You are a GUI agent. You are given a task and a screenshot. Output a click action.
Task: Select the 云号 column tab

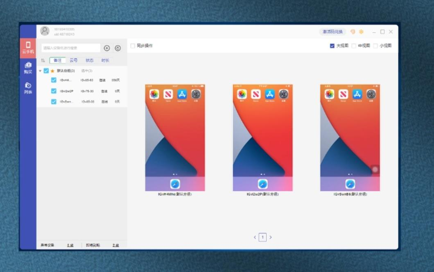click(73, 60)
